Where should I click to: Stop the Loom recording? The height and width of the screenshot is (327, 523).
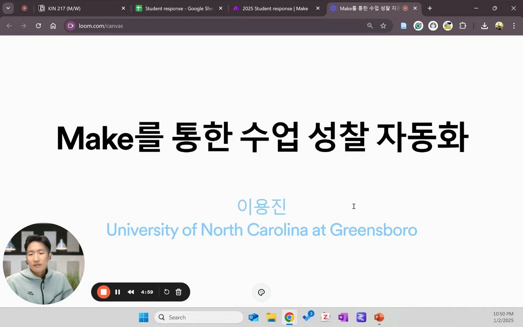pos(104,292)
